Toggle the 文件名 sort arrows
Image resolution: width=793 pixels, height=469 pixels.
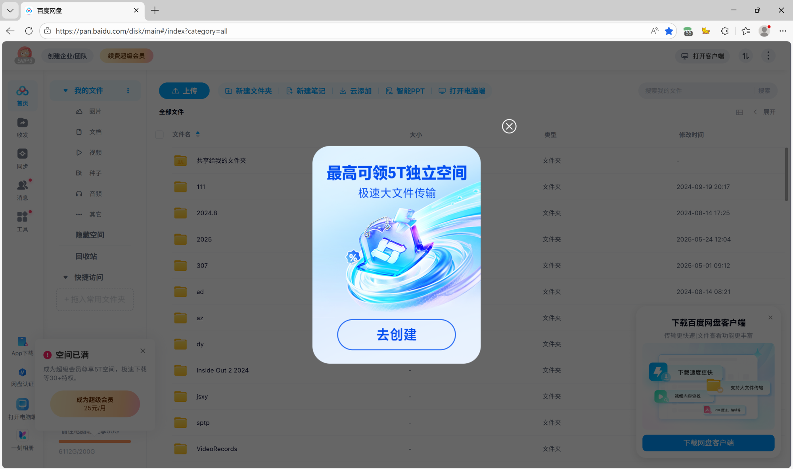197,135
